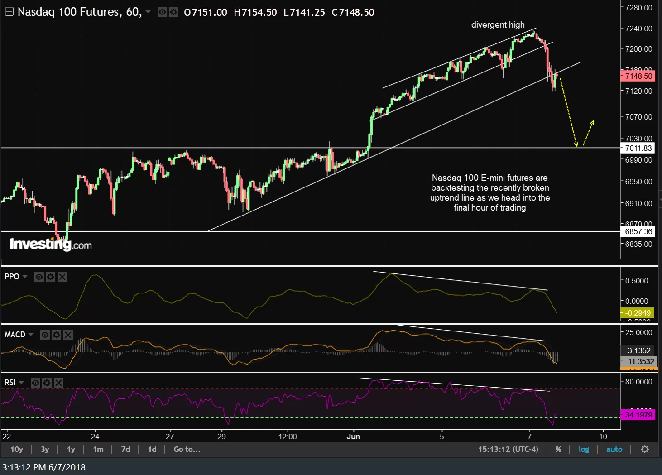Click the 6857.36 horizontal line price label

[x=638, y=231]
